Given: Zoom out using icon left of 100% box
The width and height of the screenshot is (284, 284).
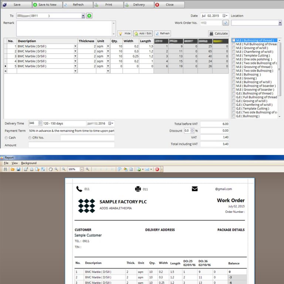Looking at the screenshot, I should coord(64,169).
